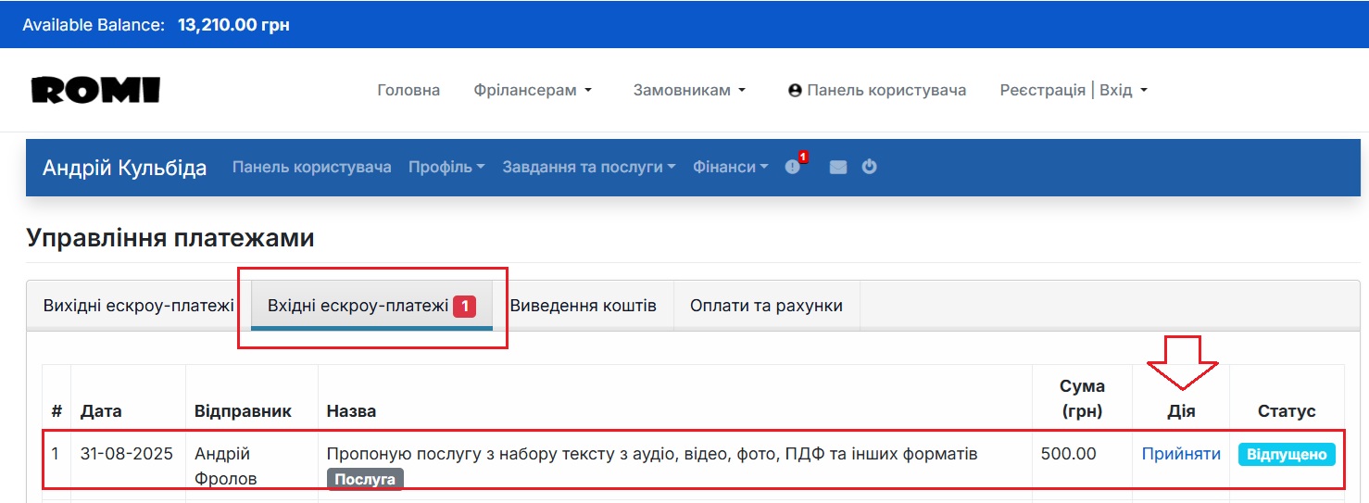Image resolution: width=1369 pixels, height=503 pixels.
Task: Switch to Виведення коштів tab
Action: (x=584, y=305)
